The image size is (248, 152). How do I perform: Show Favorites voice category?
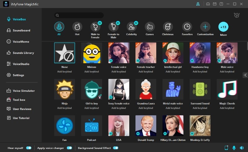(x=187, y=27)
